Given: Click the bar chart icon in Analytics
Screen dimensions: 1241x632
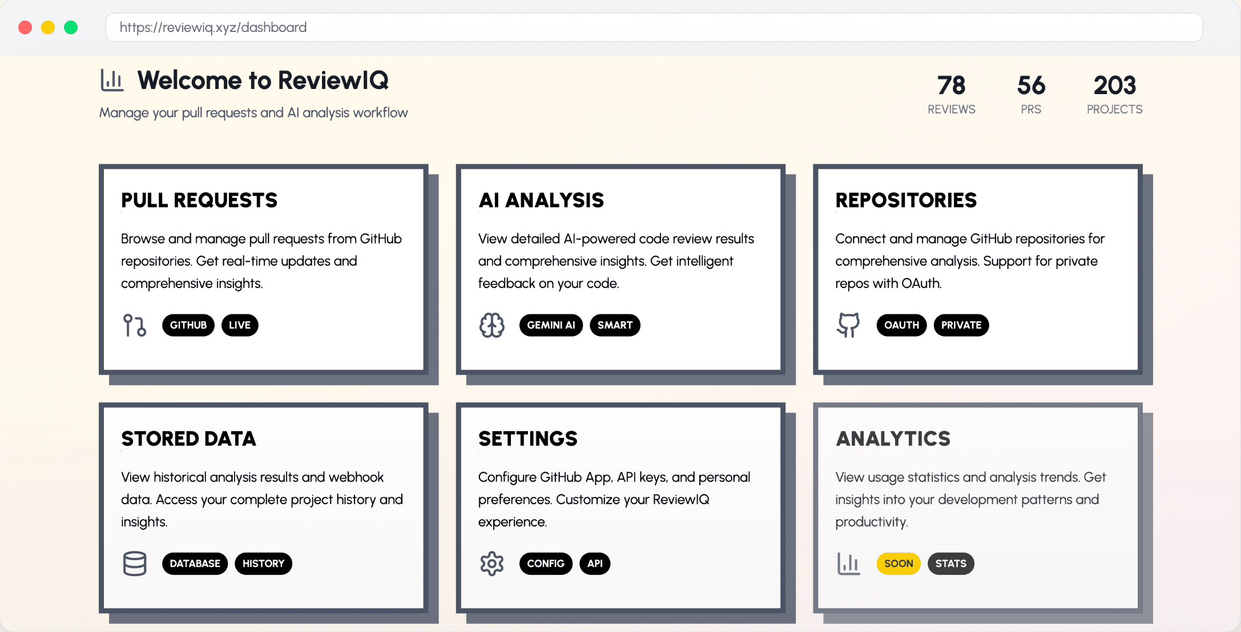Looking at the screenshot, I should 848,564.
